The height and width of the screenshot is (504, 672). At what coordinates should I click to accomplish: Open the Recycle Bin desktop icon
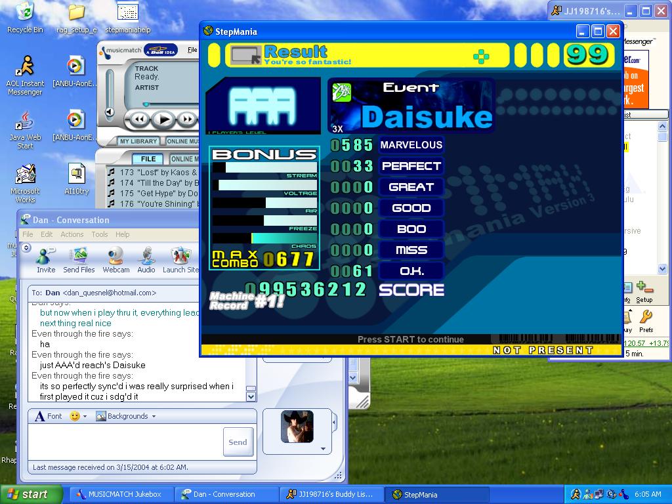pyautogui.click(x=26, y=17)
